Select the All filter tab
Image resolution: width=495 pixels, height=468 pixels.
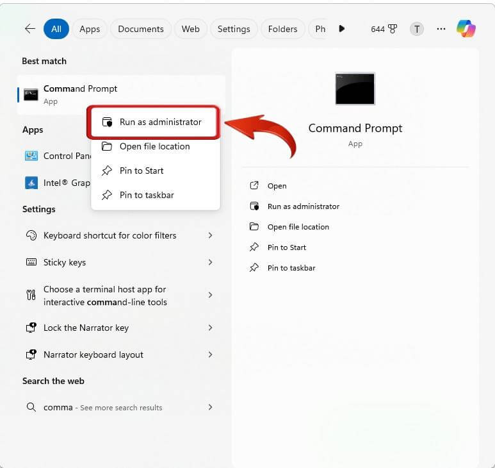point(56,29)
